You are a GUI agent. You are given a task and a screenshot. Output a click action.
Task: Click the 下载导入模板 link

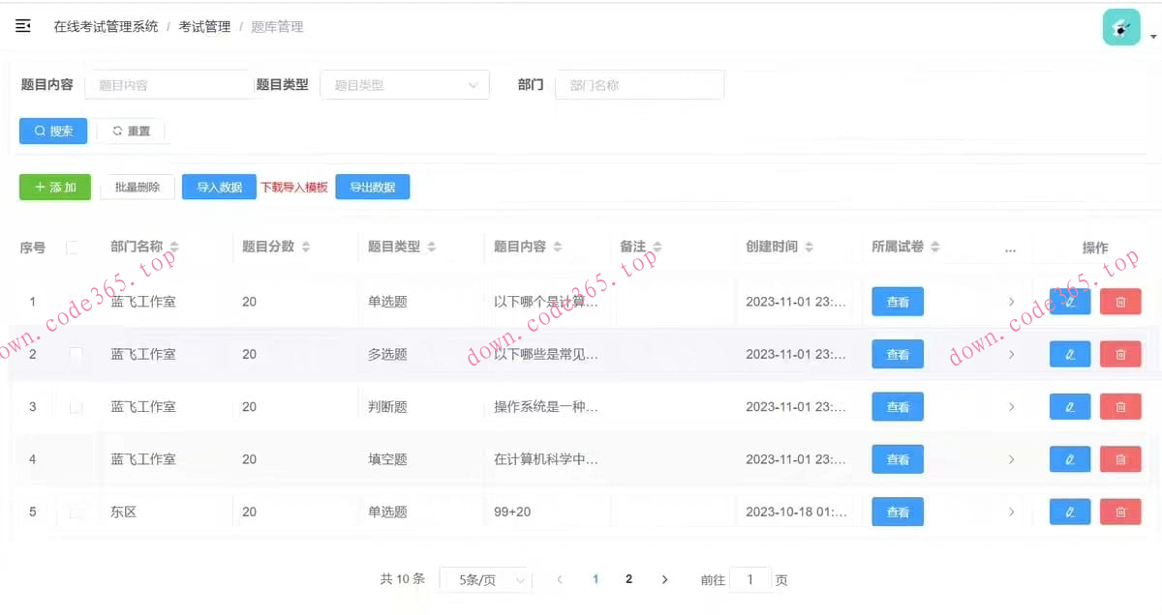click(294, 187)
